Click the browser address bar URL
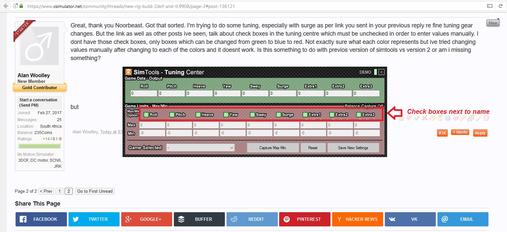 coord(131,6)
